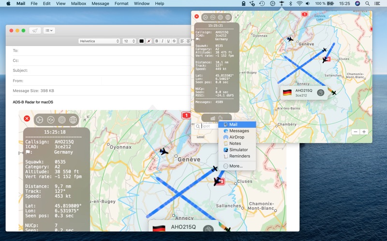Screen dimensions: 387x241
Task: Open Notification Center list icon
Action: coord(377,3)
